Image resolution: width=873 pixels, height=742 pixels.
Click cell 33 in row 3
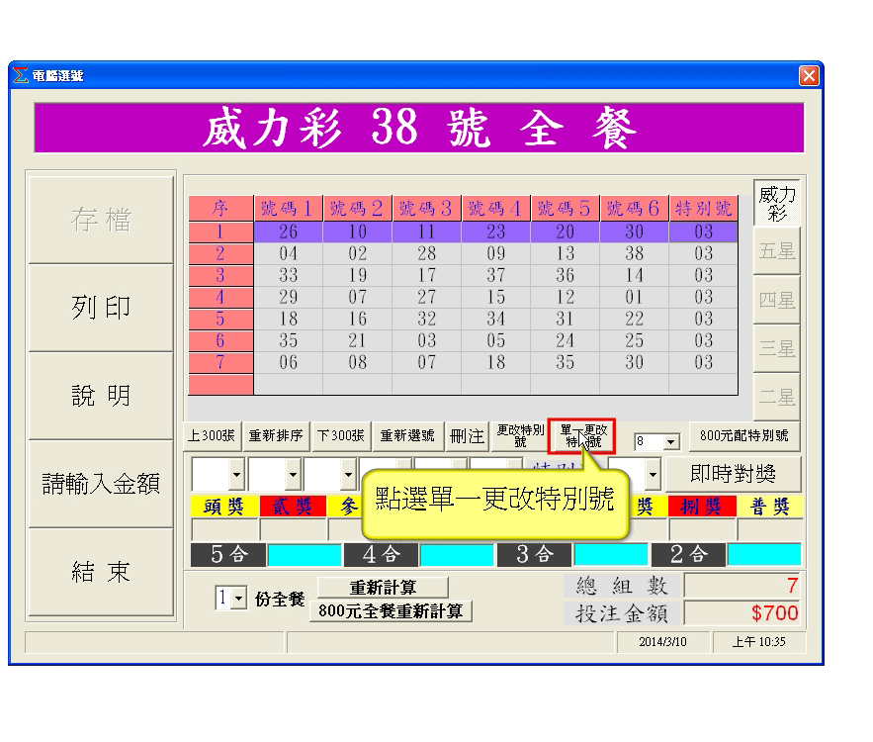pos(288,275)
